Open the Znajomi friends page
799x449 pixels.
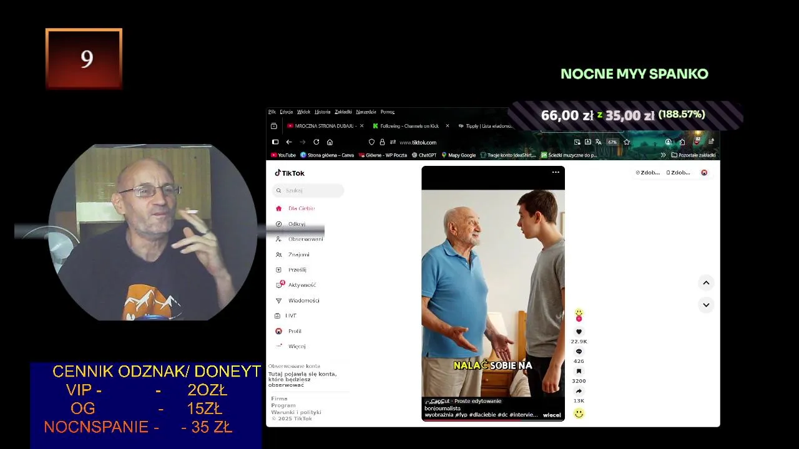pos(293,254)
